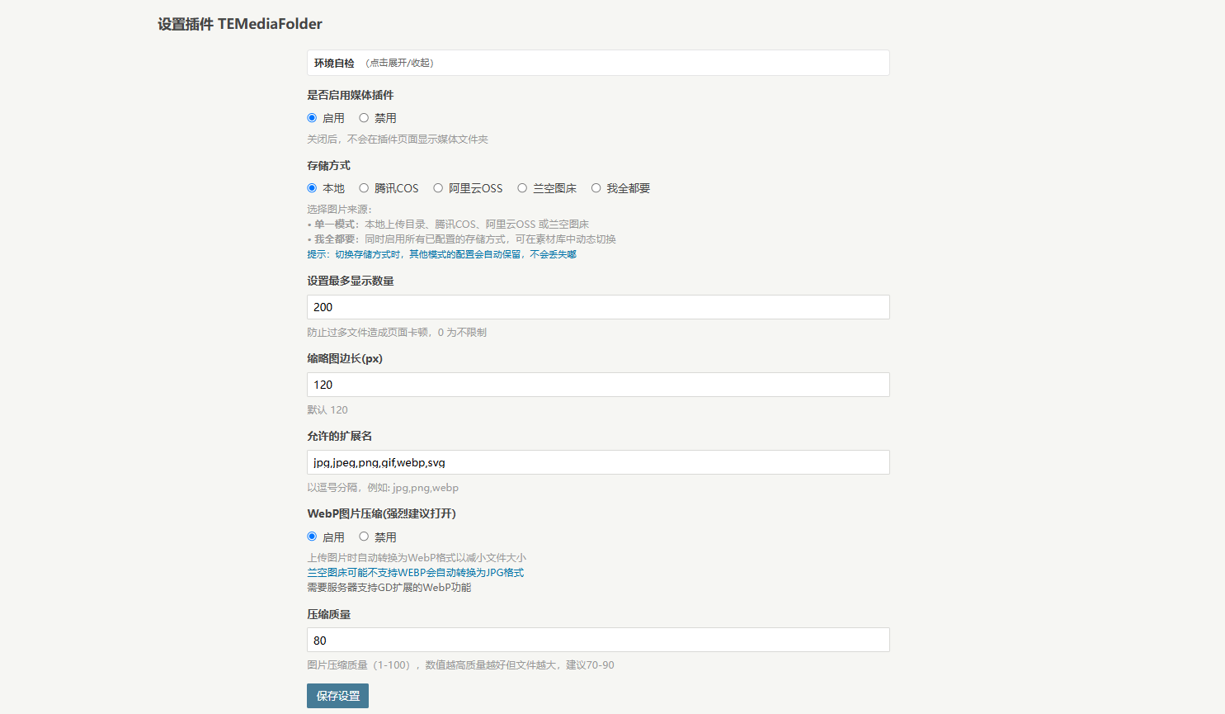
Task: Choose 腾讯COS storage option
Action: pos(364,188)
